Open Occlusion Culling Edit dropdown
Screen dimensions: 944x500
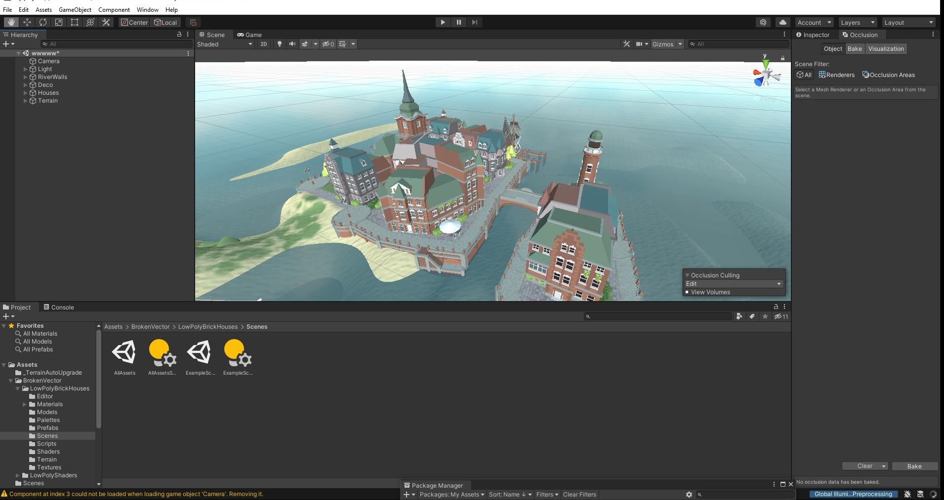pos(734,284)
